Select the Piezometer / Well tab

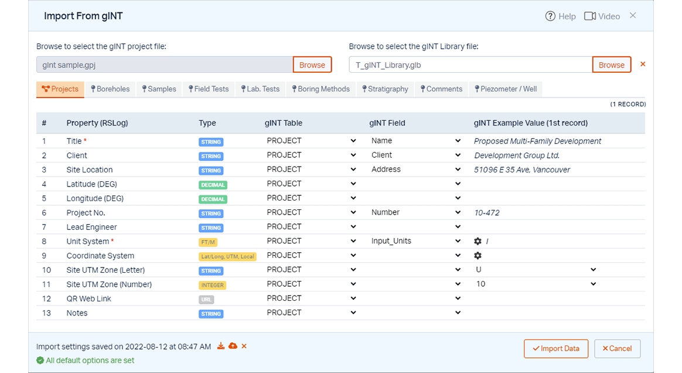[x=505, y=89]
